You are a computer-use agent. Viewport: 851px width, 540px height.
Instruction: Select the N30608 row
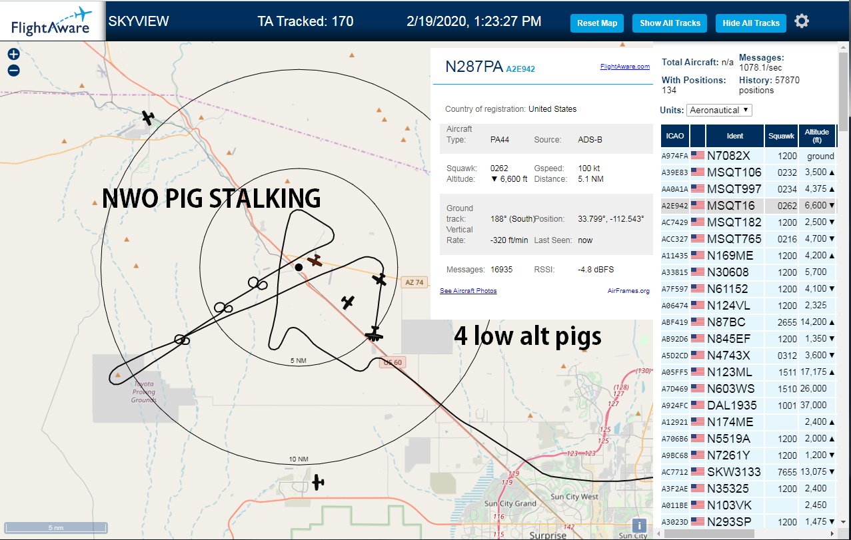coord(748,272)
